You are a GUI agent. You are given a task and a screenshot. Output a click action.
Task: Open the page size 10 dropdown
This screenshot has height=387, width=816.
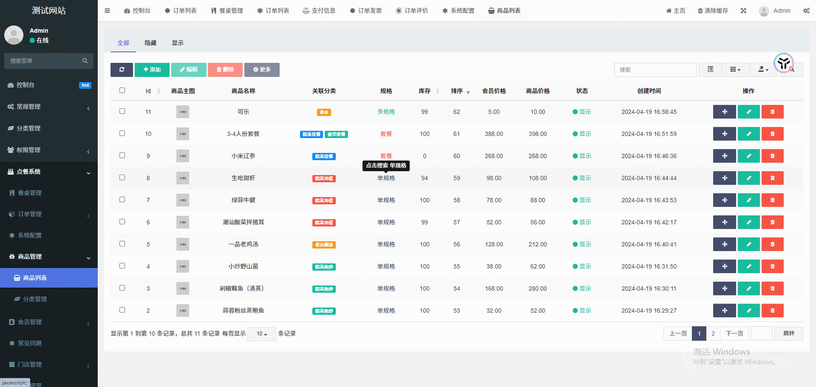point(262,334)
